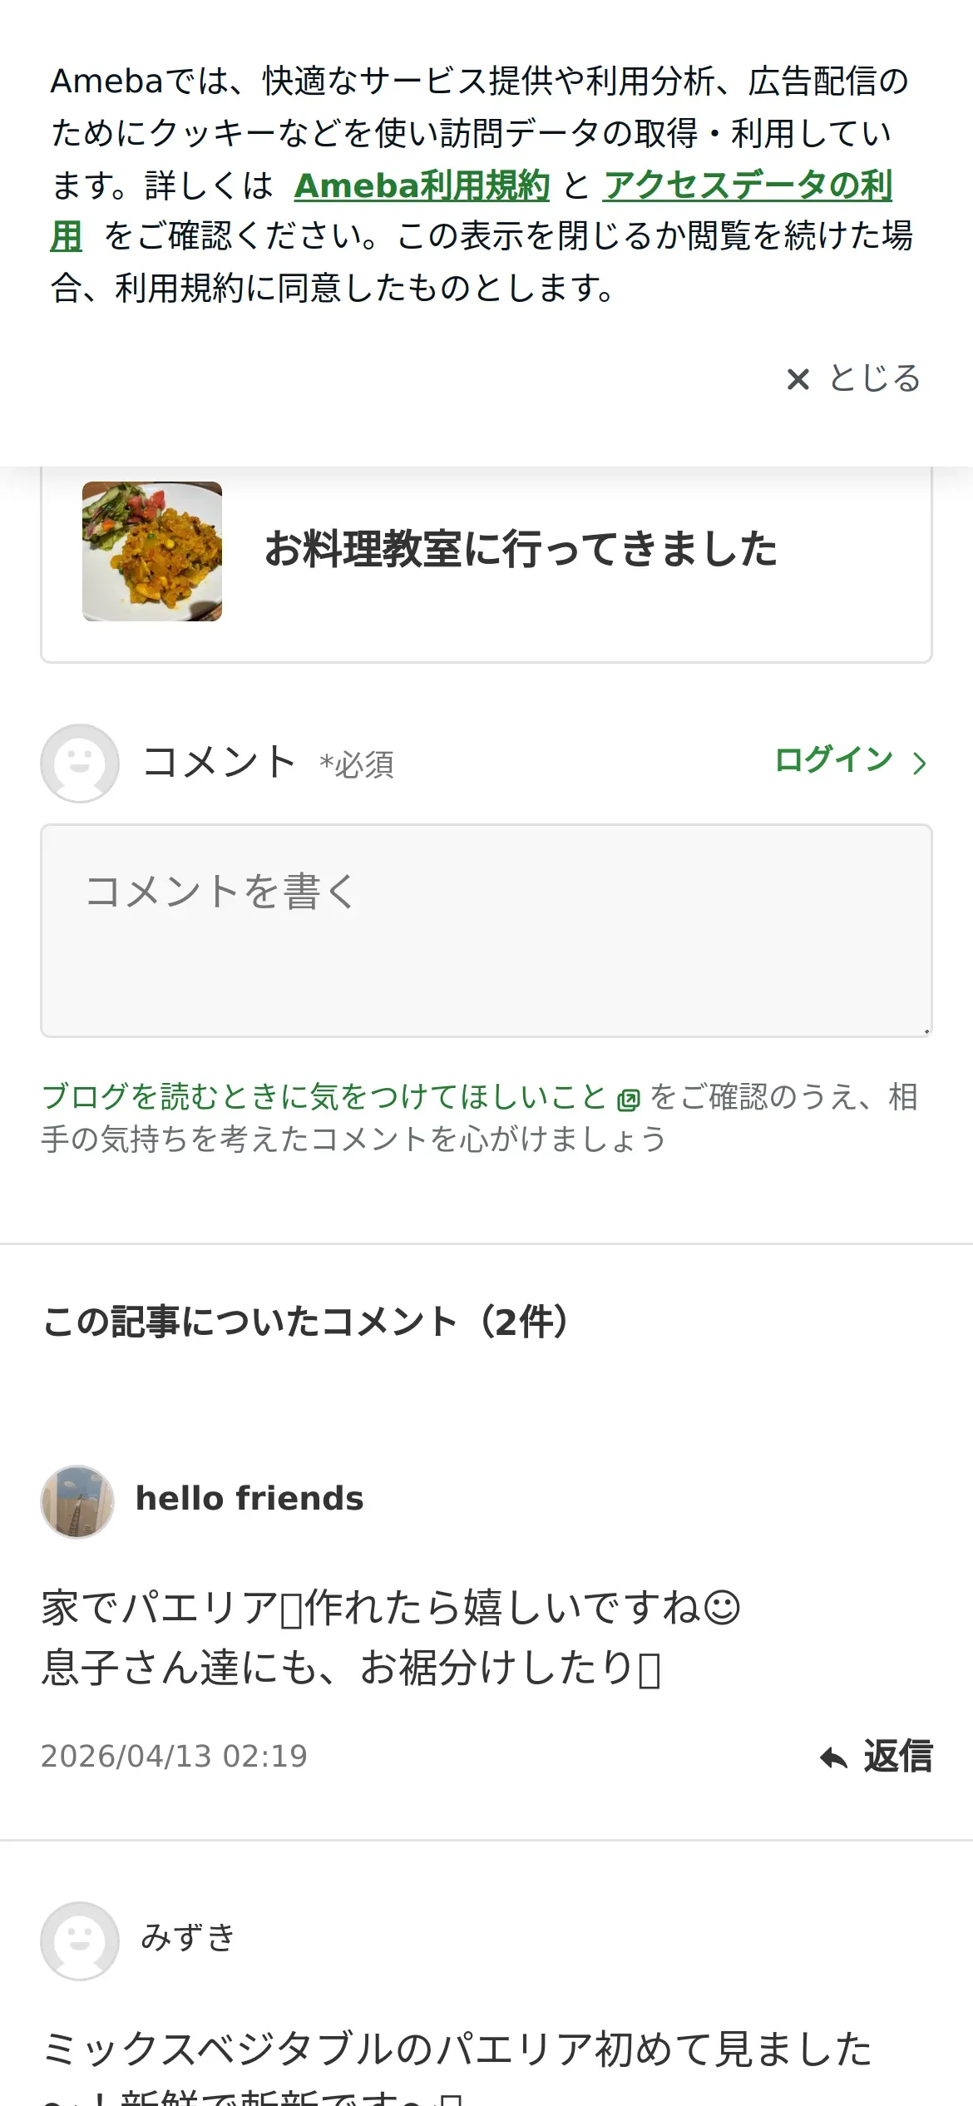Click the この記事についたコメント（2件）heading

coord(306,1321)
